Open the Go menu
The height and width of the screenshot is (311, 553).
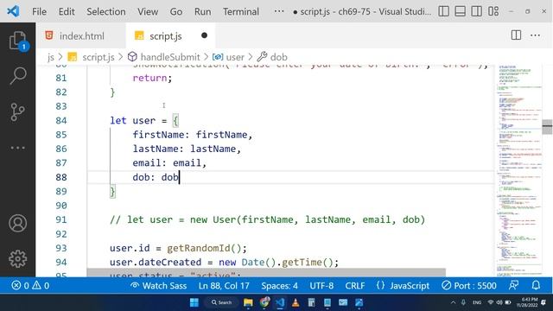pyautogui.click(x=176, y=11)
